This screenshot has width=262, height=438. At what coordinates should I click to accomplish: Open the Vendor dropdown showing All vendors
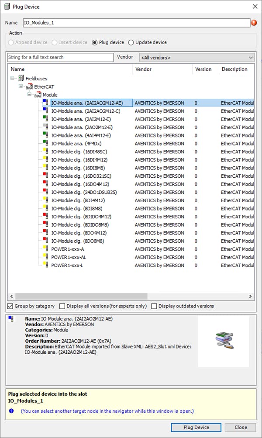click(x=197, y=58)
